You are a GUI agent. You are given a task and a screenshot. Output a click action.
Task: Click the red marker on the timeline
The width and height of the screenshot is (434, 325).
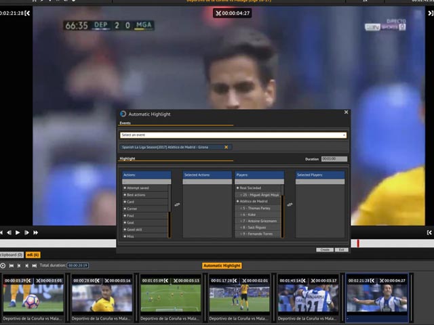358,244
